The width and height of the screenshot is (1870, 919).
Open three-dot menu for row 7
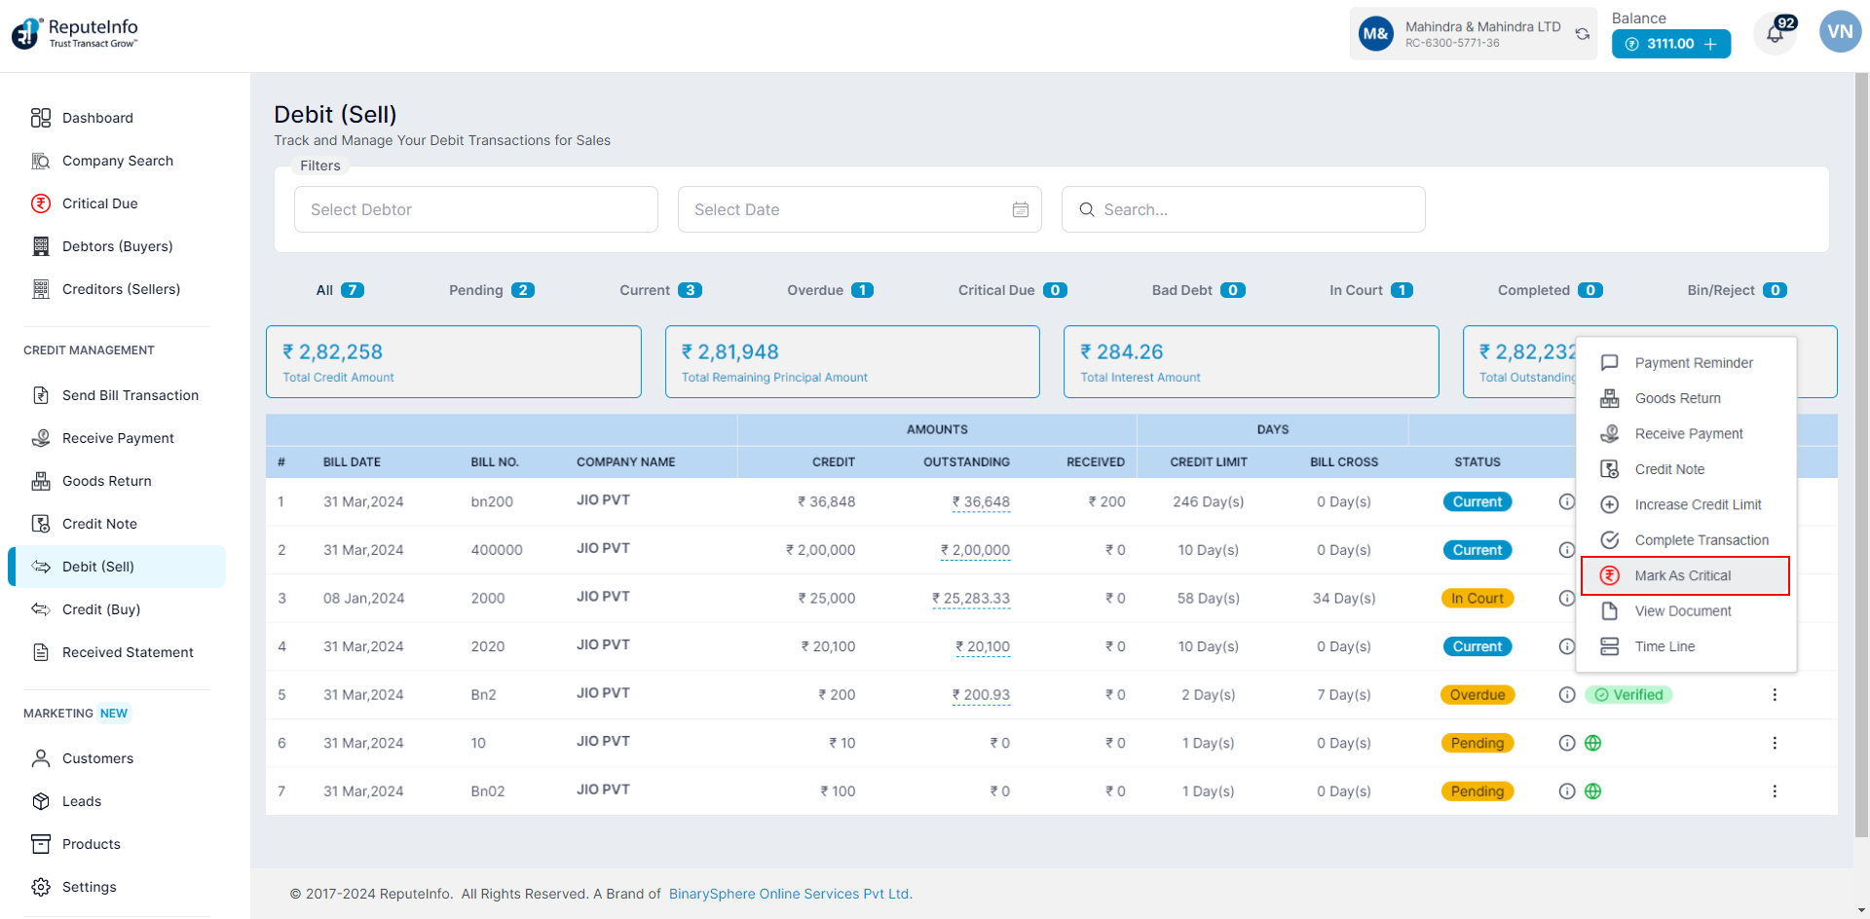(x=1774, y=791)
